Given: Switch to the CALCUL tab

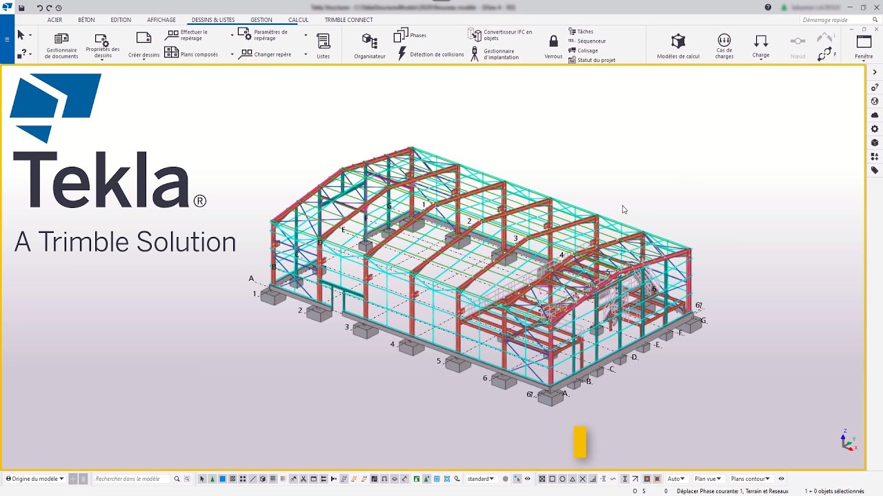Looking at the screenshot, I should click(x=299, y=20).
